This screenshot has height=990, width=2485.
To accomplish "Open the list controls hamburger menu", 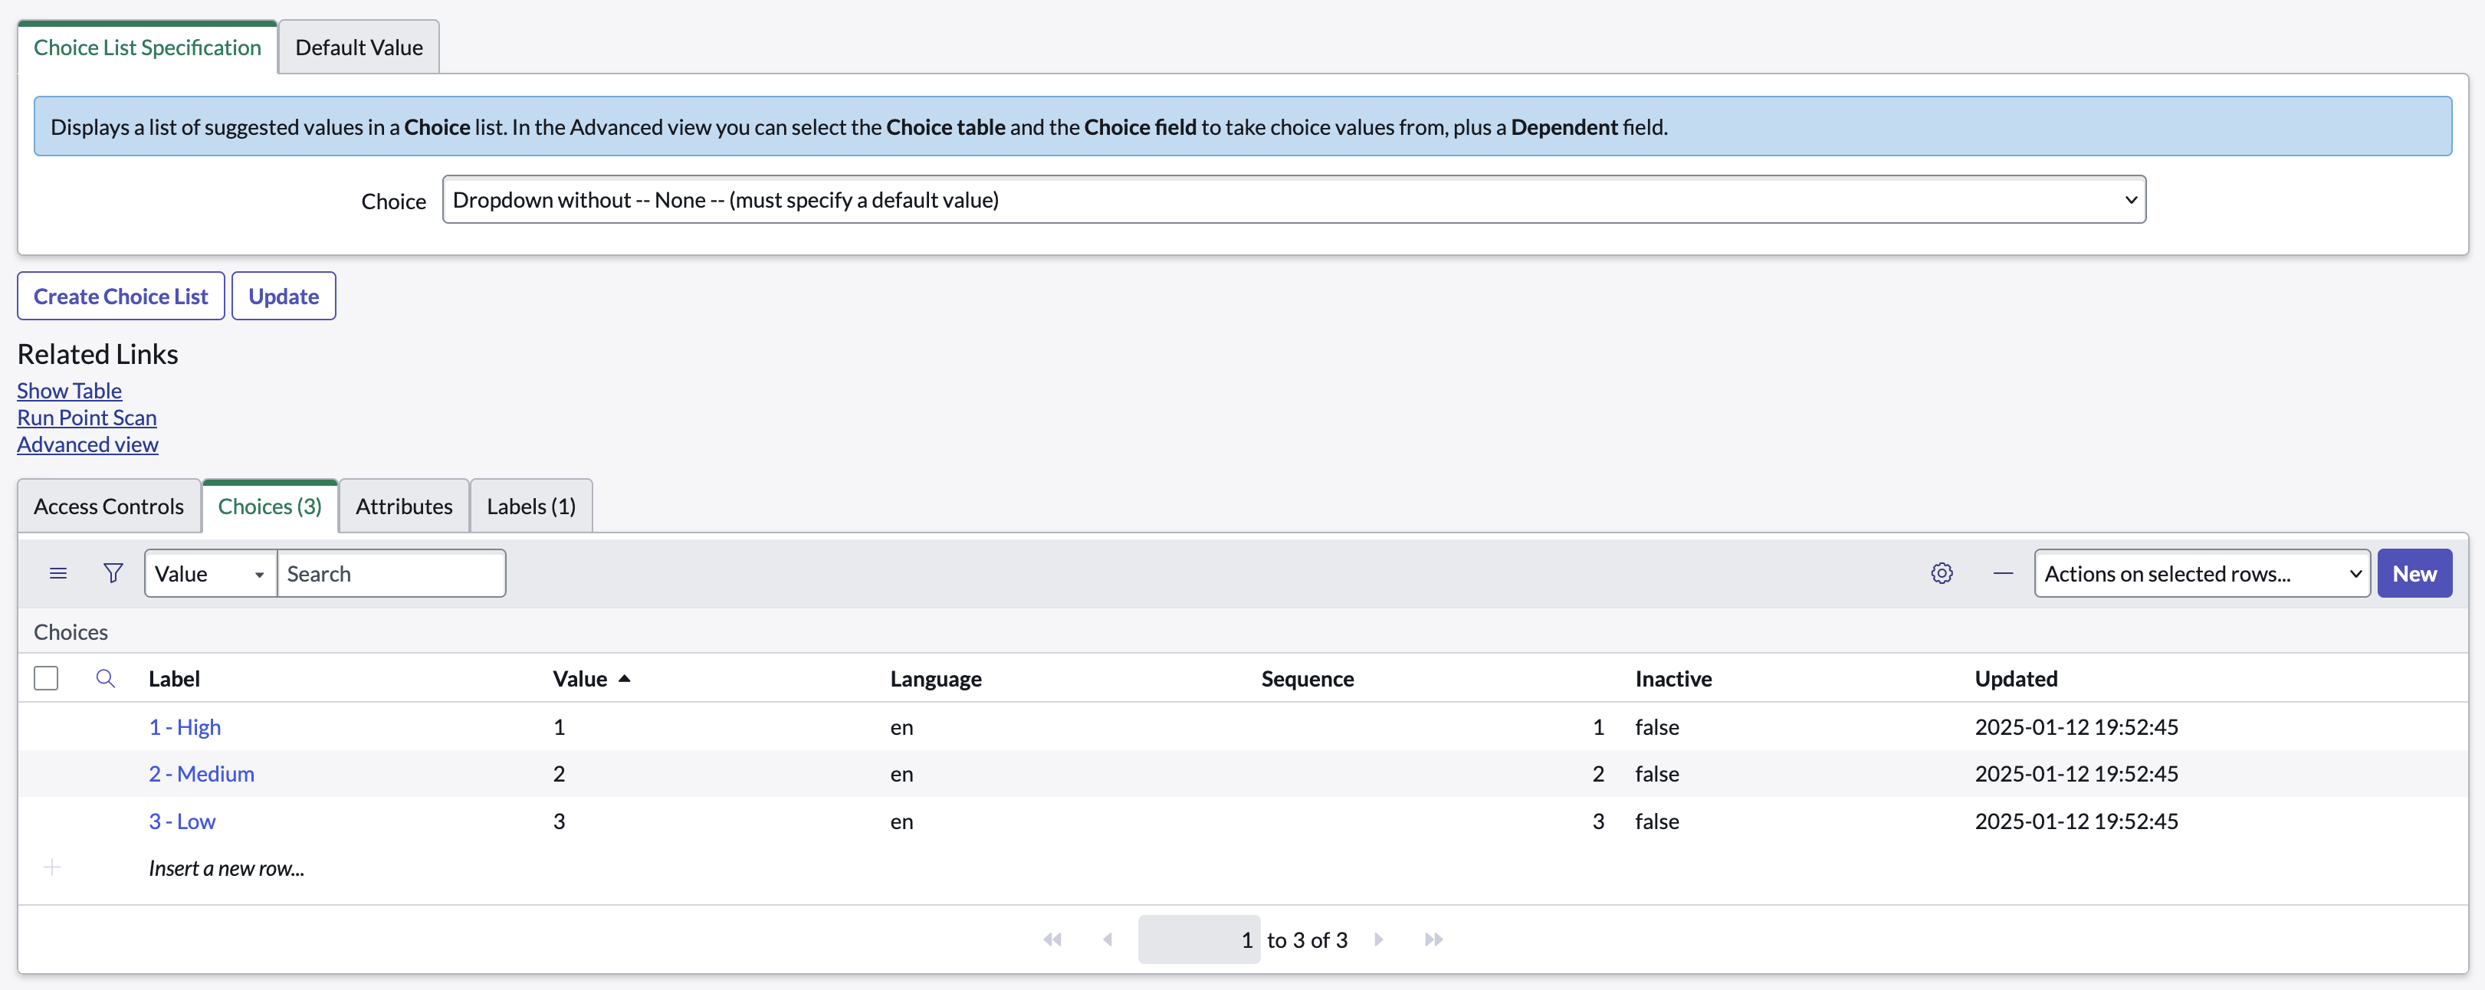I will tap(58, 572).
